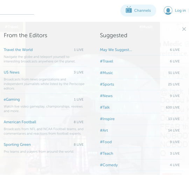This screenshot has height=175, width=189.
Task: Open the eGaming channel
Action: [x=12, y=100]
